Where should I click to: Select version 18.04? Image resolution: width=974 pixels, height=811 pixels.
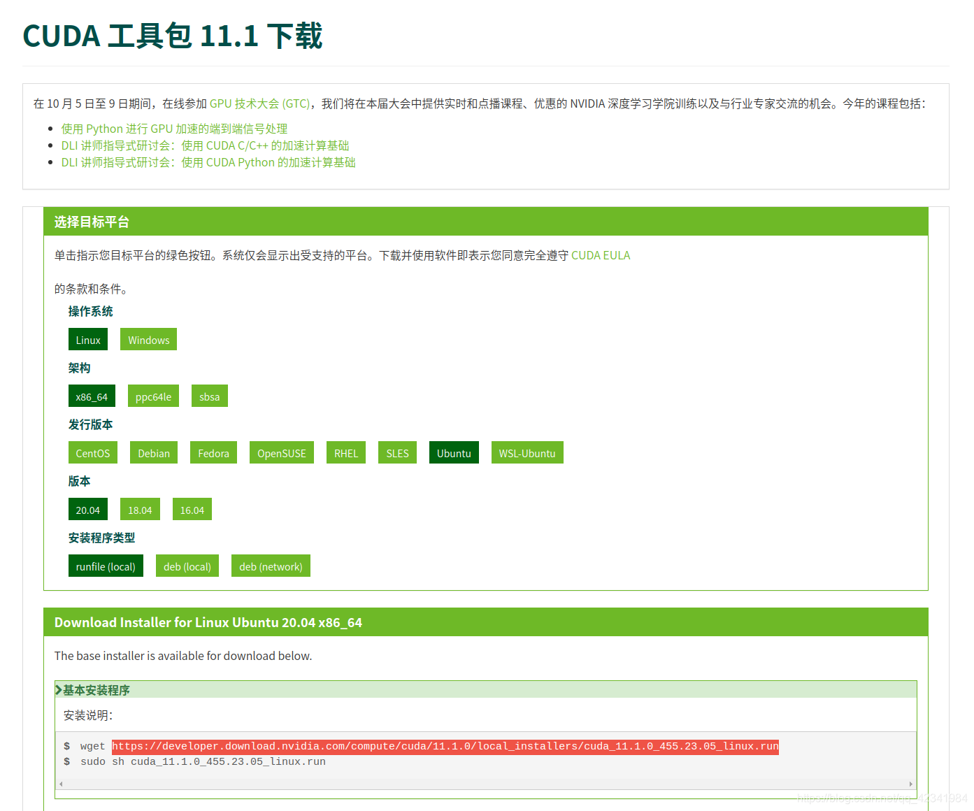(x=140, y=510)
